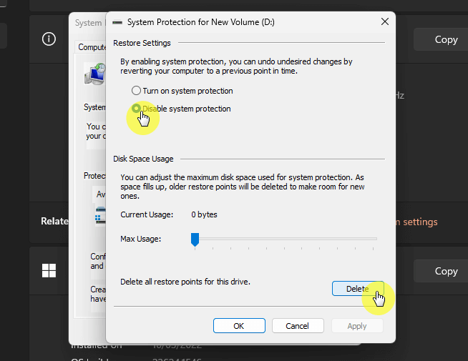The width and height of the screenshot is (468, 361).
Task: Click the lower Copy button in Settings
Action: tap(441, 271)
